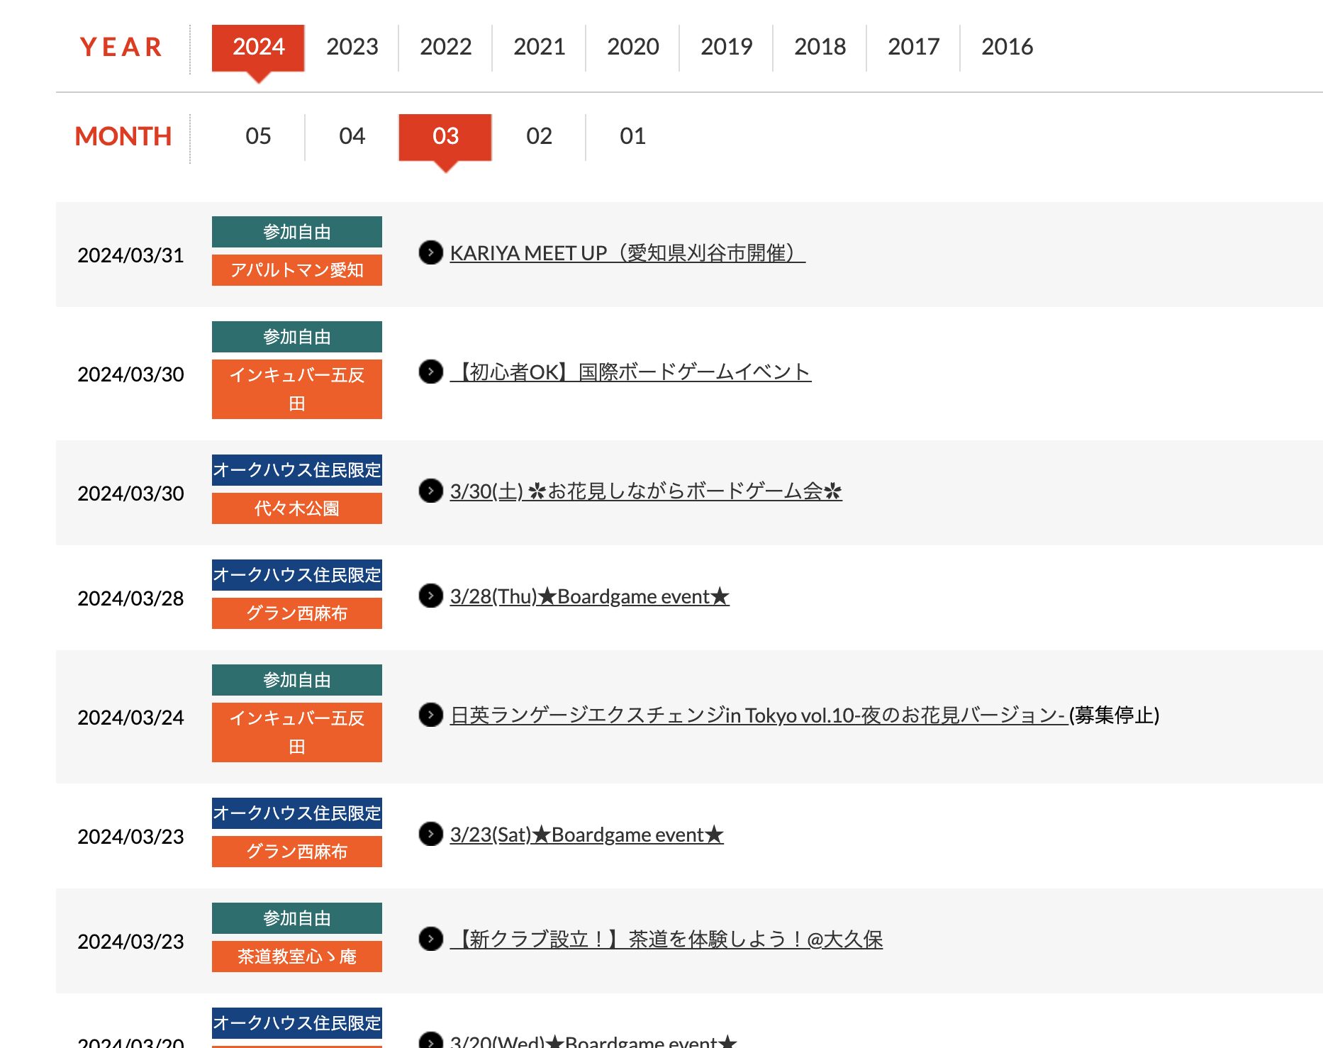This screenshot has height=1048, width=1323.
Task: Open 3/28(Thu) Boardgame event link
Action: 589,596
